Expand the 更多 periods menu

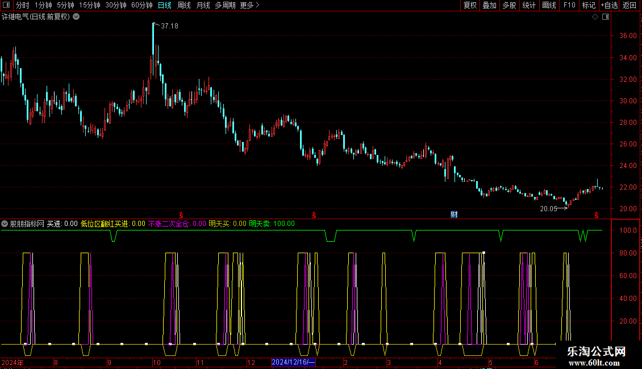[x=250, y=5]
